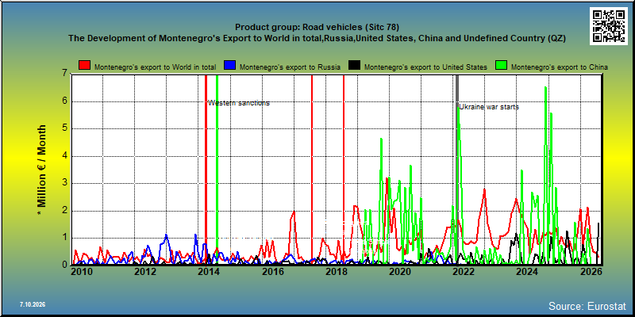Click the y-axis value 2
Viewport: 635px width, 317px height.
[65, 211]
